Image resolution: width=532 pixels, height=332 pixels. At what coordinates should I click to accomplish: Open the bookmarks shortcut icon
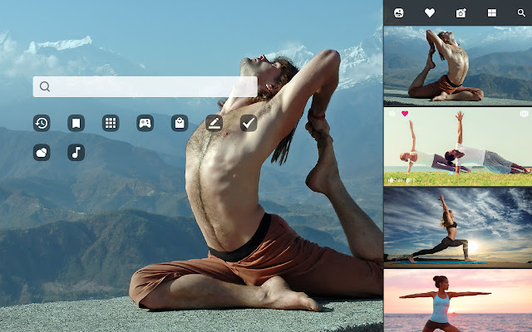click(76, 124)
